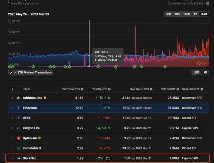Click the red Optimism logo icon
Image resolution: width=214 pixels, height=163 pixels.
pos(19,138)
